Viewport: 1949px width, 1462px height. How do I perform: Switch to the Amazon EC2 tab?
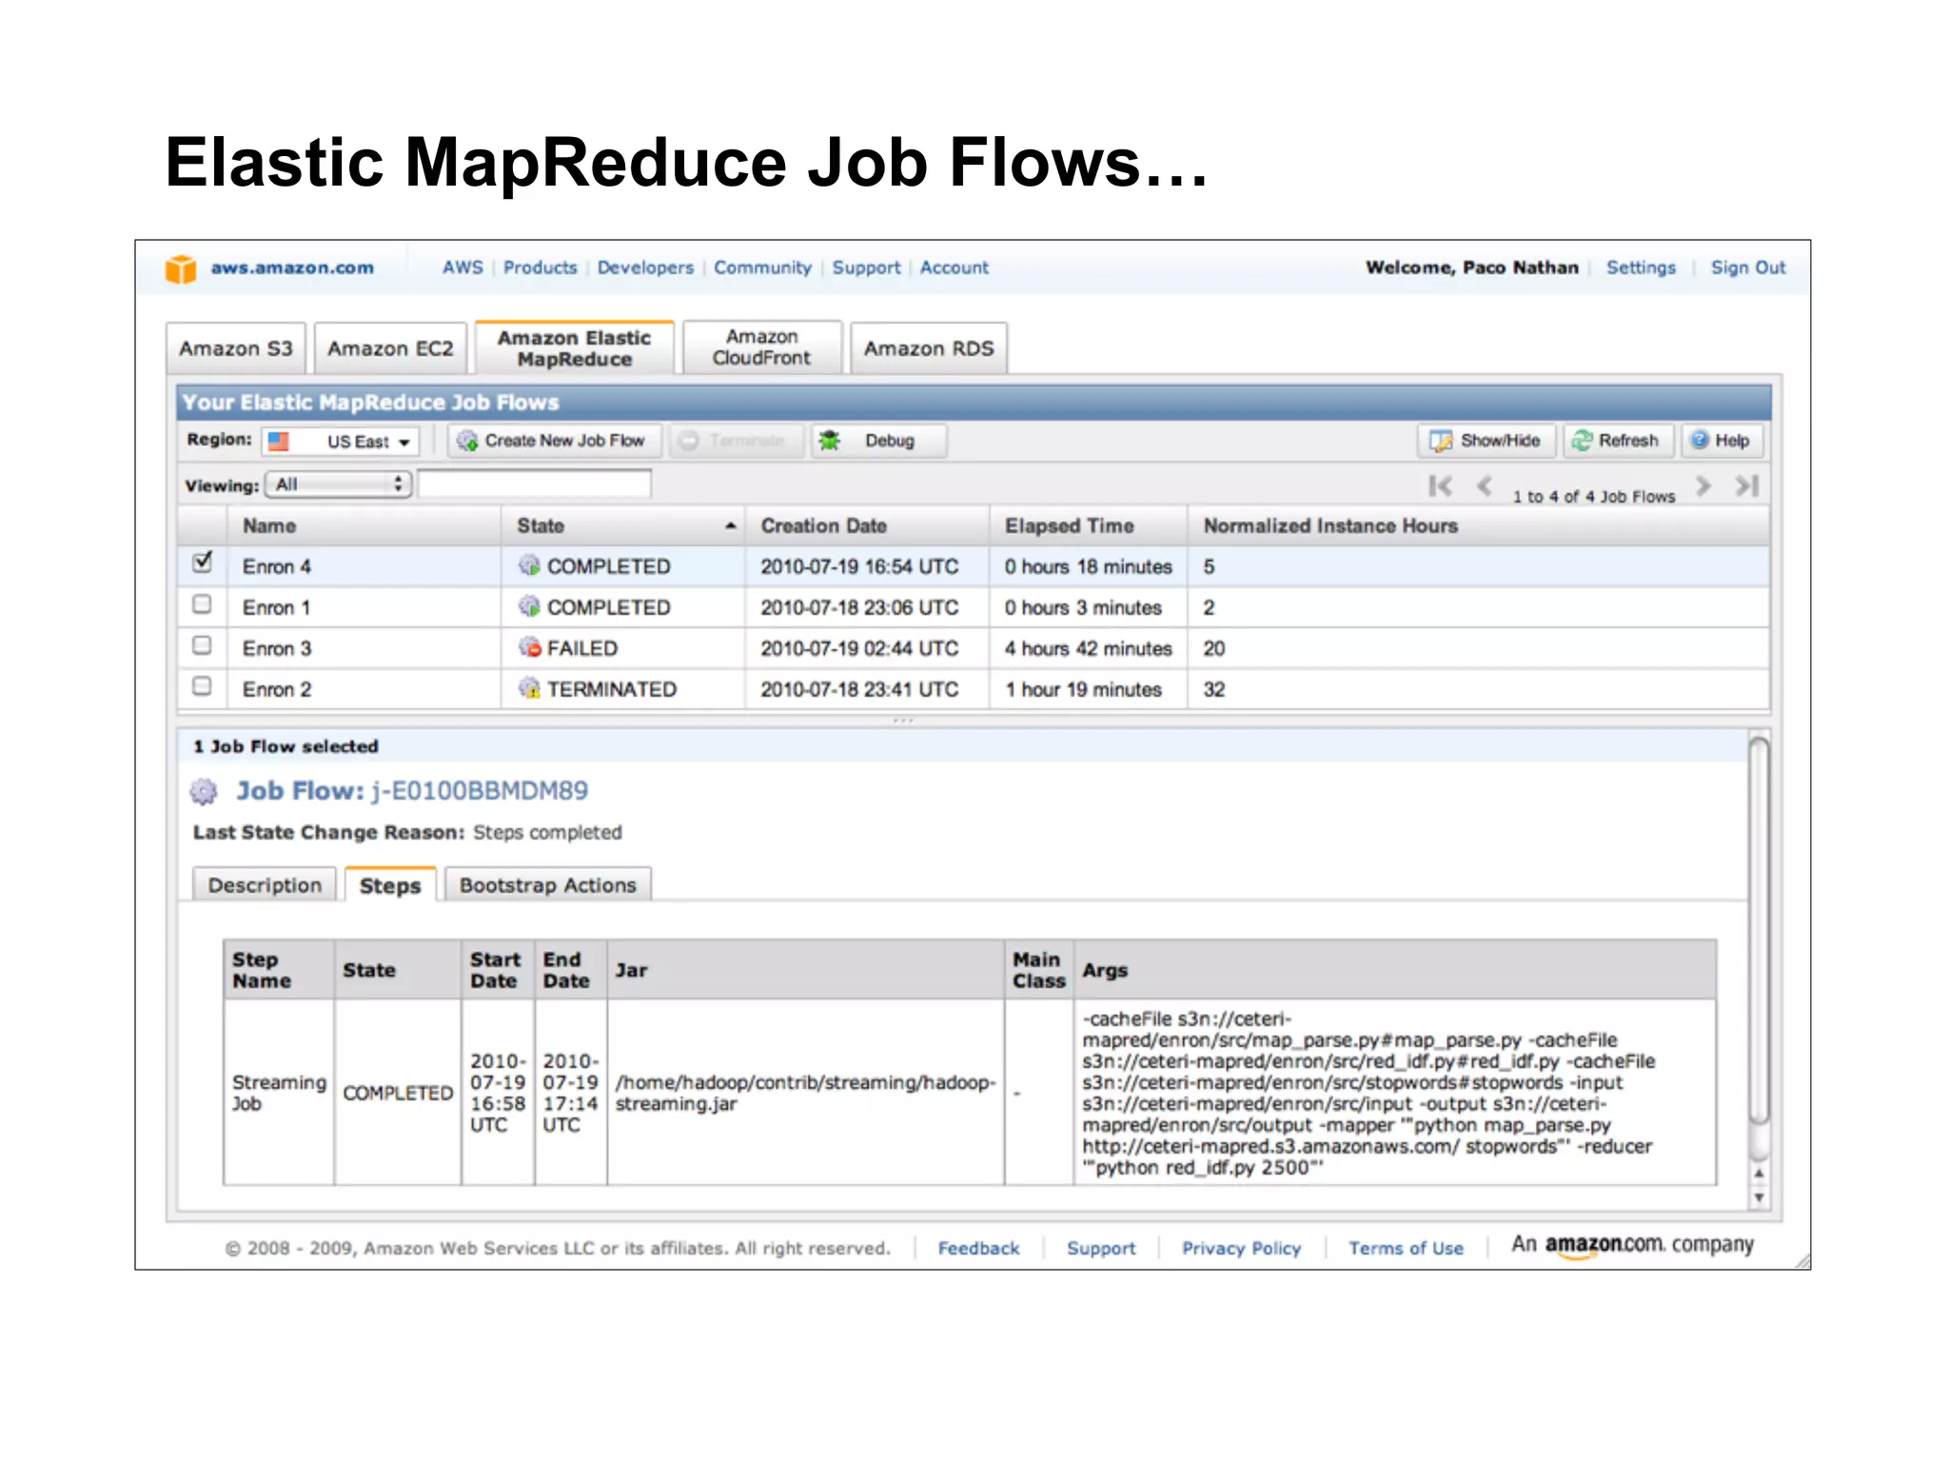click(x=390, y=348)
